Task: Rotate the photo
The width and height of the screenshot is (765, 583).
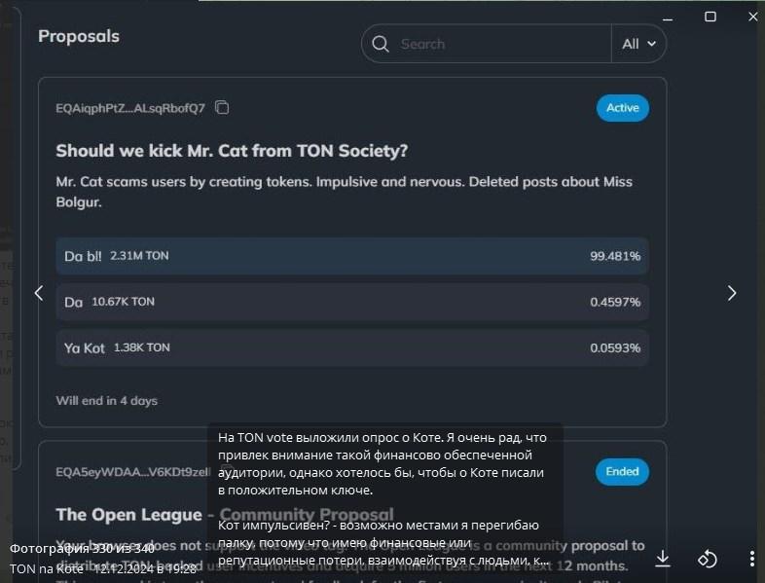Action: (x=708, y=559)
